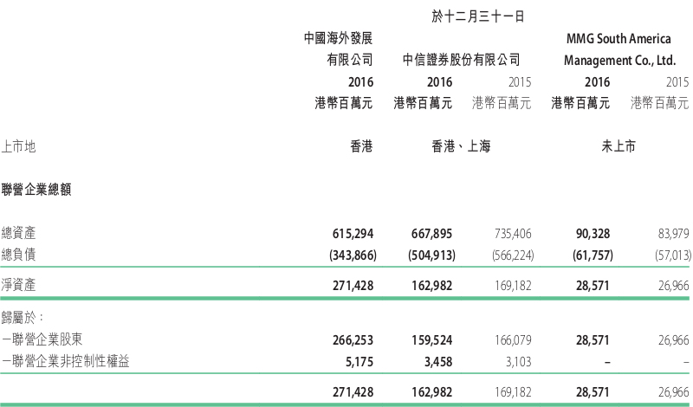Select the 香港、上海 listing location cell
This screenshot has height=407, width=693.
point(461,146)
